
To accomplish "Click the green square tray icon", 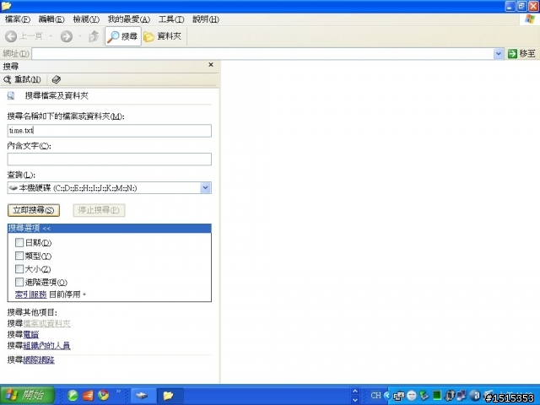I will [x=437, y=396].
